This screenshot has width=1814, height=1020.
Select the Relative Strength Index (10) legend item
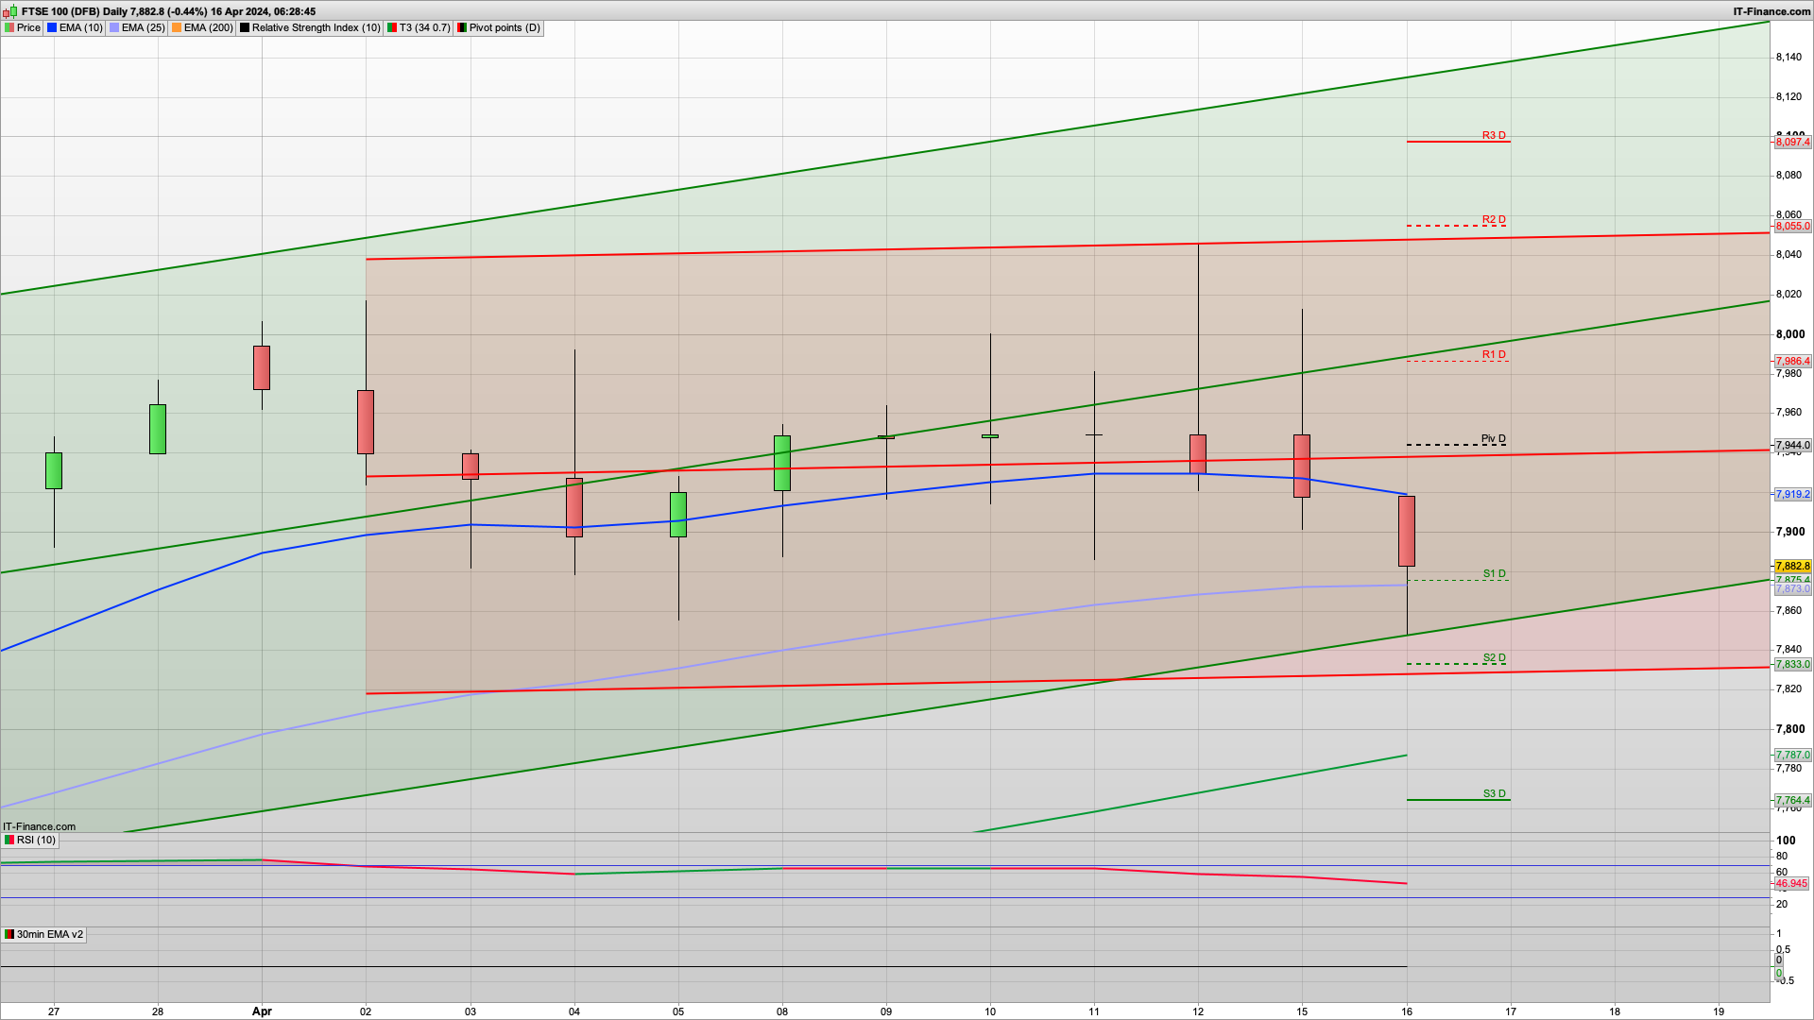point(310,27)
